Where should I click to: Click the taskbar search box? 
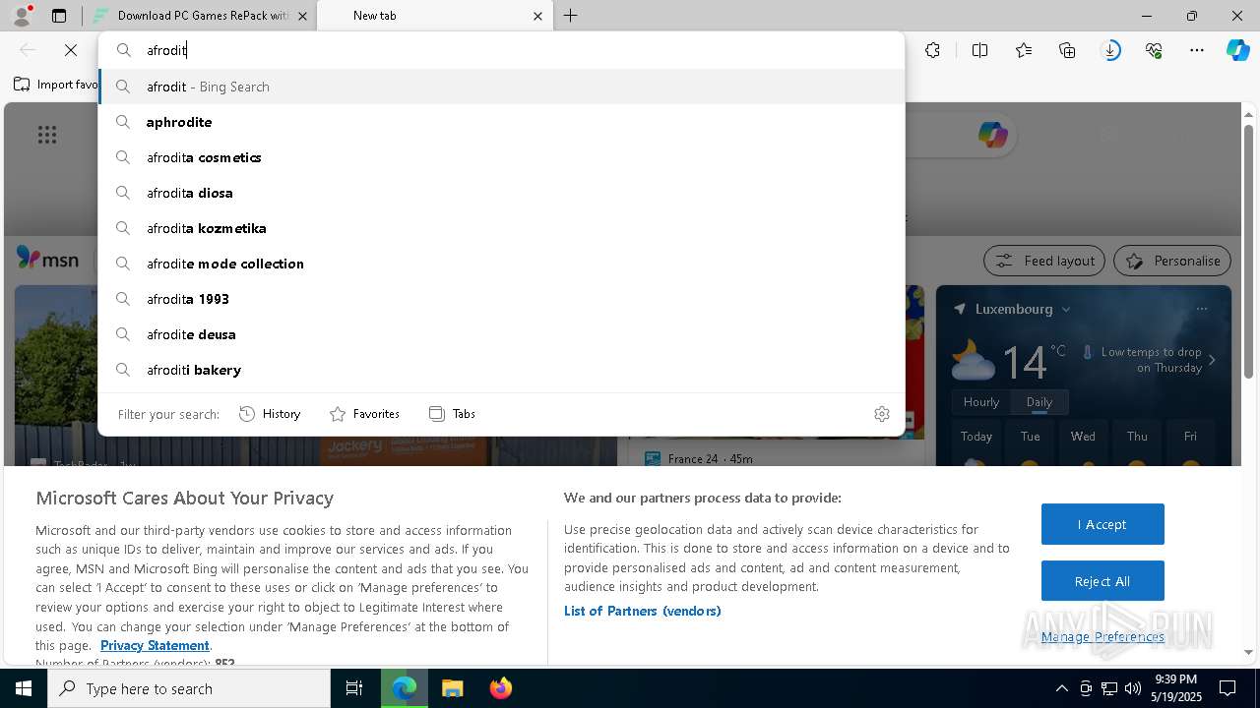tap(189, 688)
